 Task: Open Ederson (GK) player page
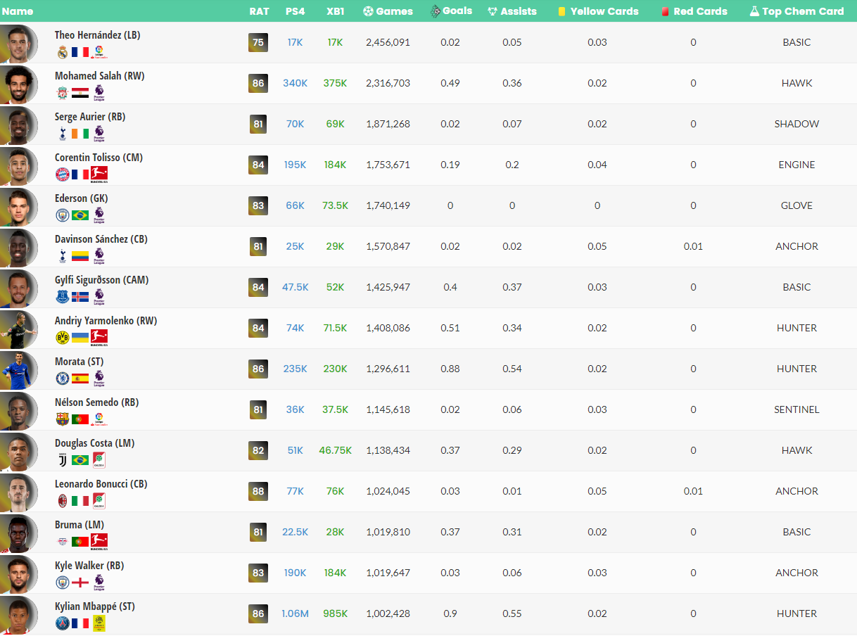click(x=82, y=198)
